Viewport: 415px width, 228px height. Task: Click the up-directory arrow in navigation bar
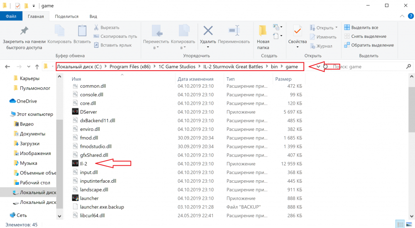38,66
